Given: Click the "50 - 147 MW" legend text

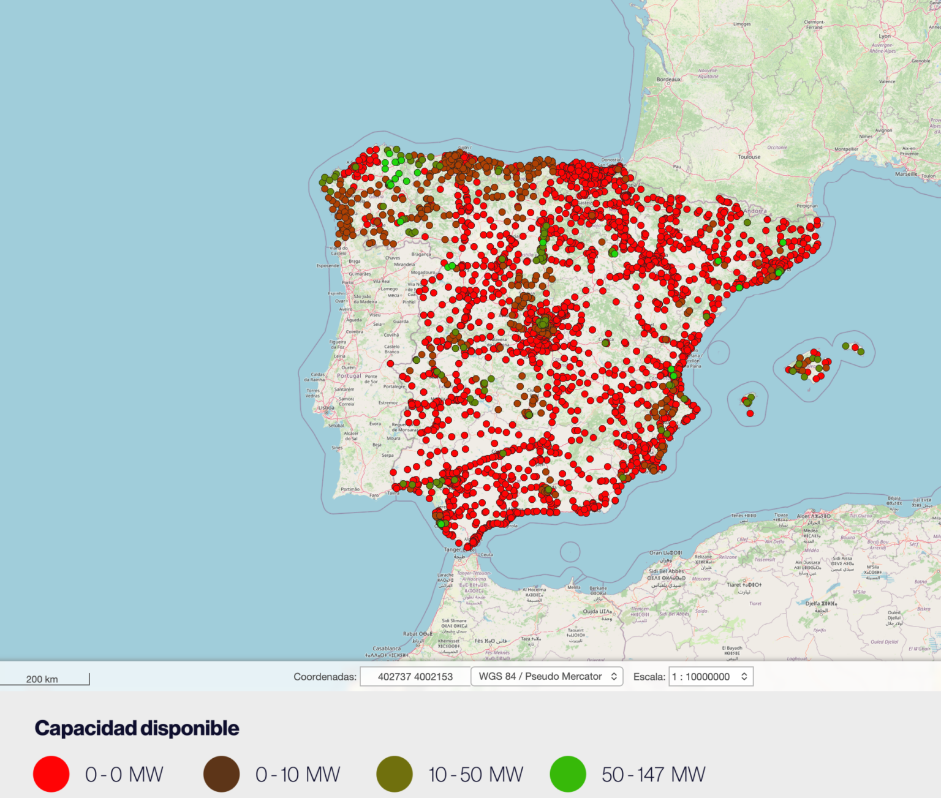Looking at the screenshot, I should 653,775.
